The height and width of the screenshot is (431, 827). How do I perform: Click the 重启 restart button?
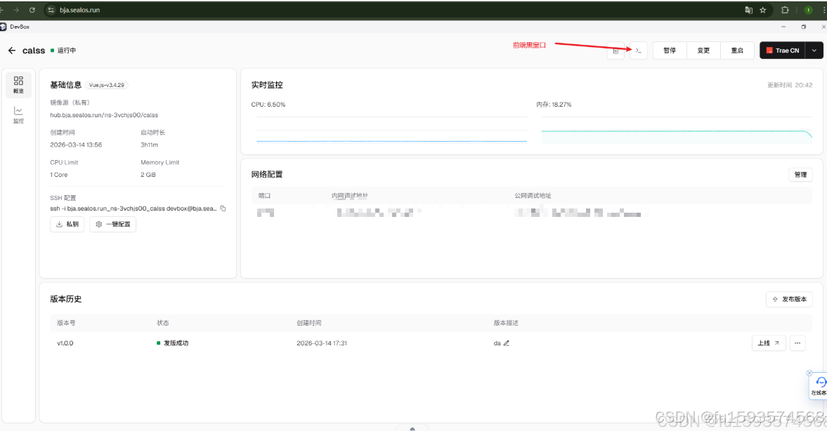pos(737,51)
